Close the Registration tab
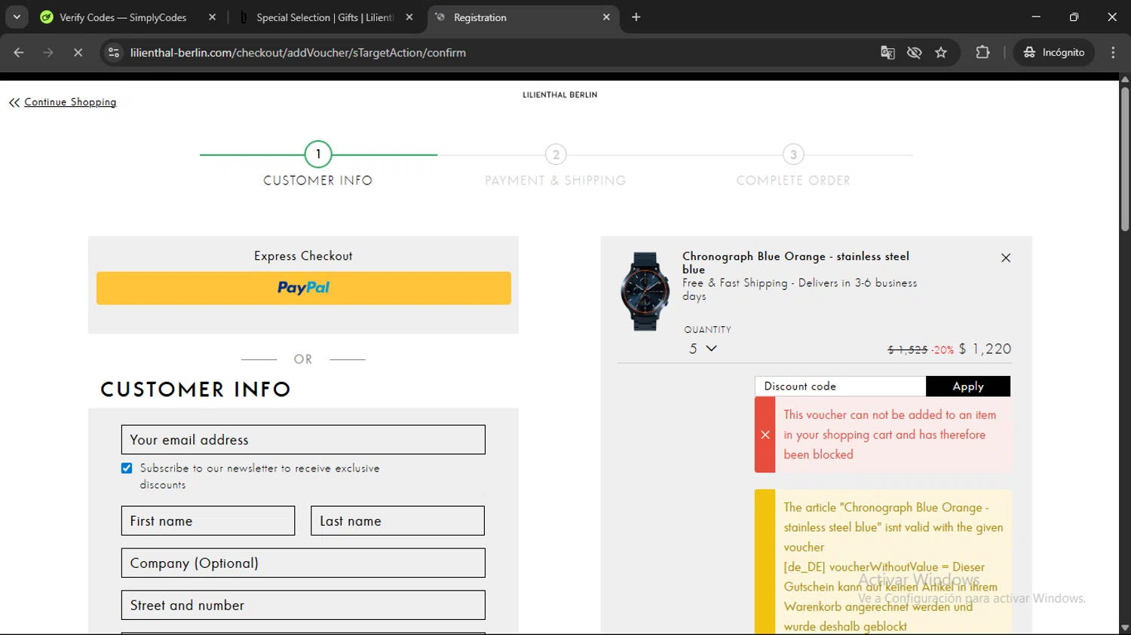This screenshot has height=635, width=1131. 606,17
